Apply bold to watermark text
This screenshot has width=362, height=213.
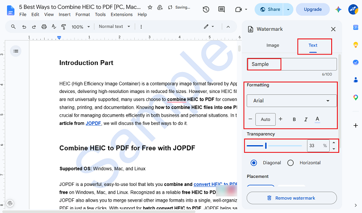coord(294,119)
